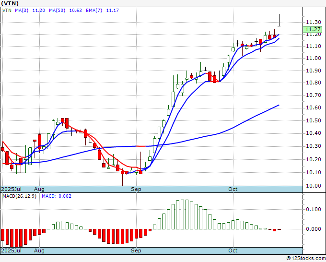Click the (VTN) chart title
The image size is (326, 262).
pyautogui.click(x=10, y=3)
